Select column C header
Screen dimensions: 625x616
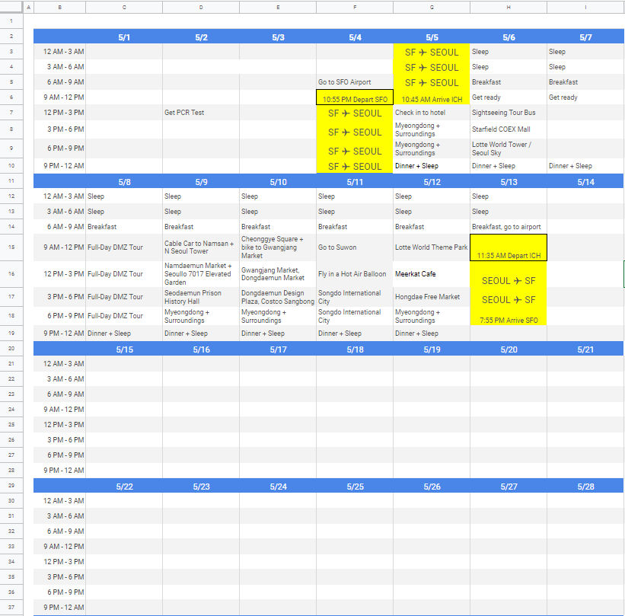point(124,7)
